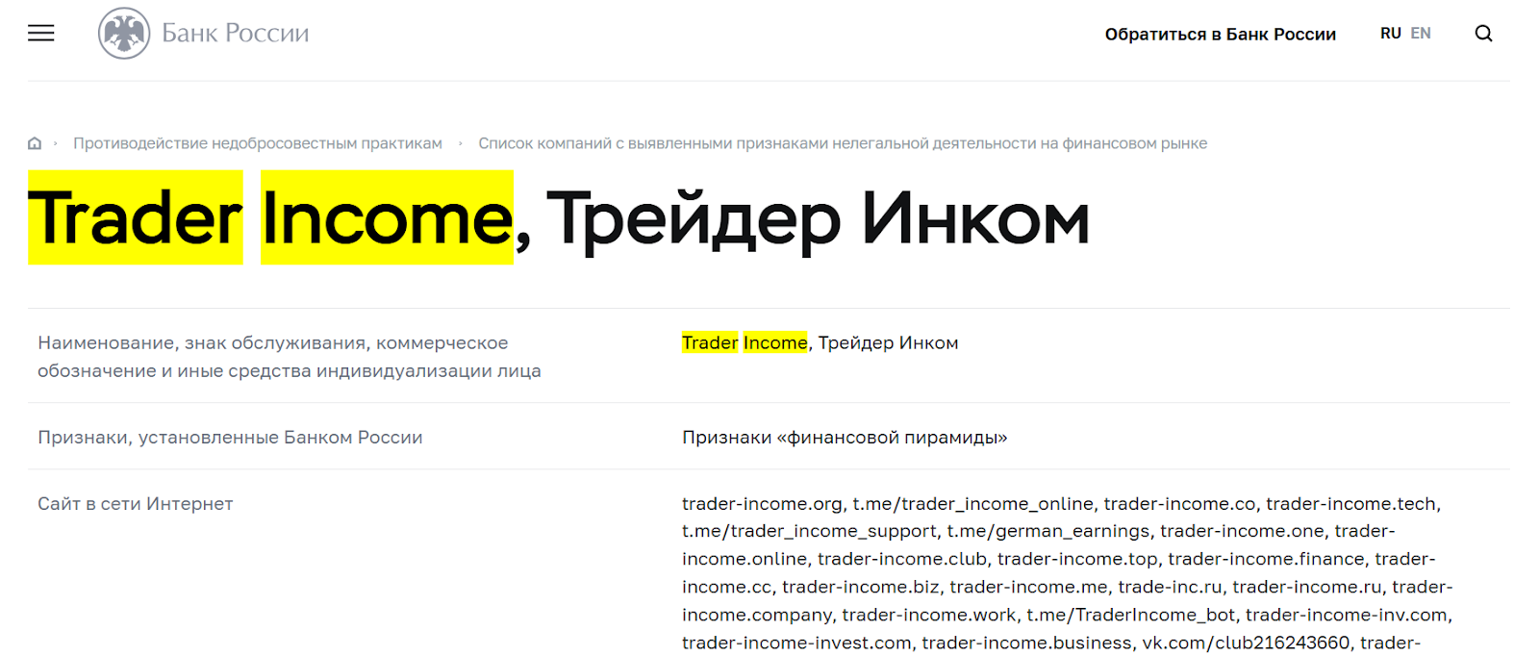Screen dimensions: 1539x656
Task: Go to home via breadcrumb house icon
Action: 35,143
